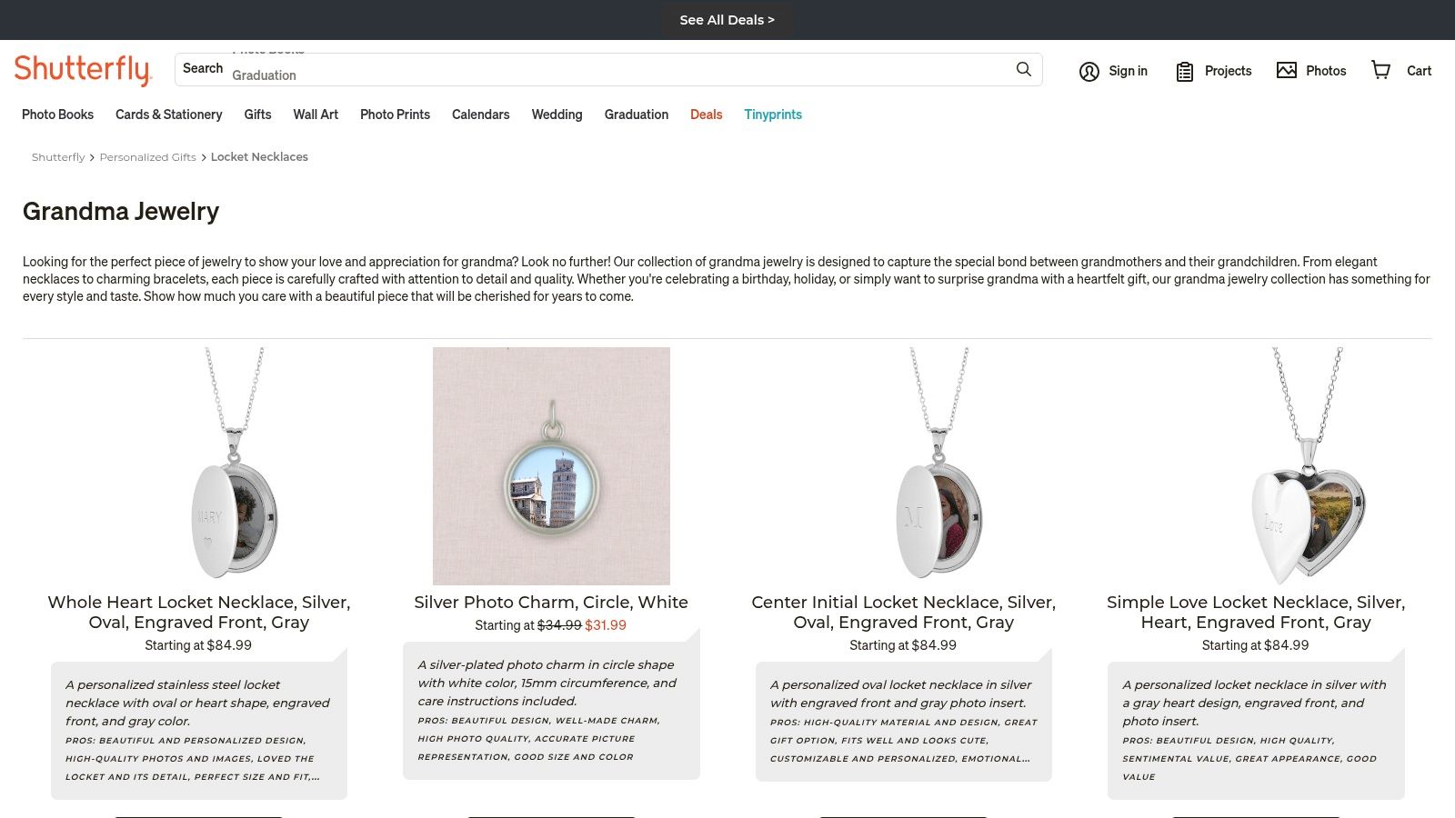This screenshot has width=1455, height=818.
Task: Click the Shutterfly breadcrumb link
Action: 58,157
